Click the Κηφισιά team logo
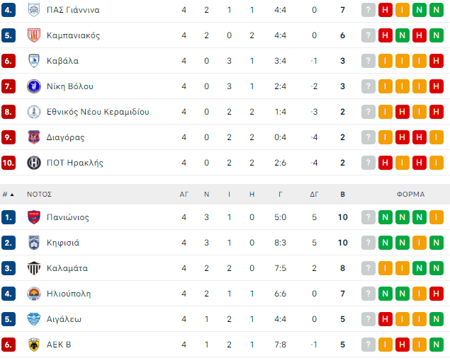 point(33,243)
